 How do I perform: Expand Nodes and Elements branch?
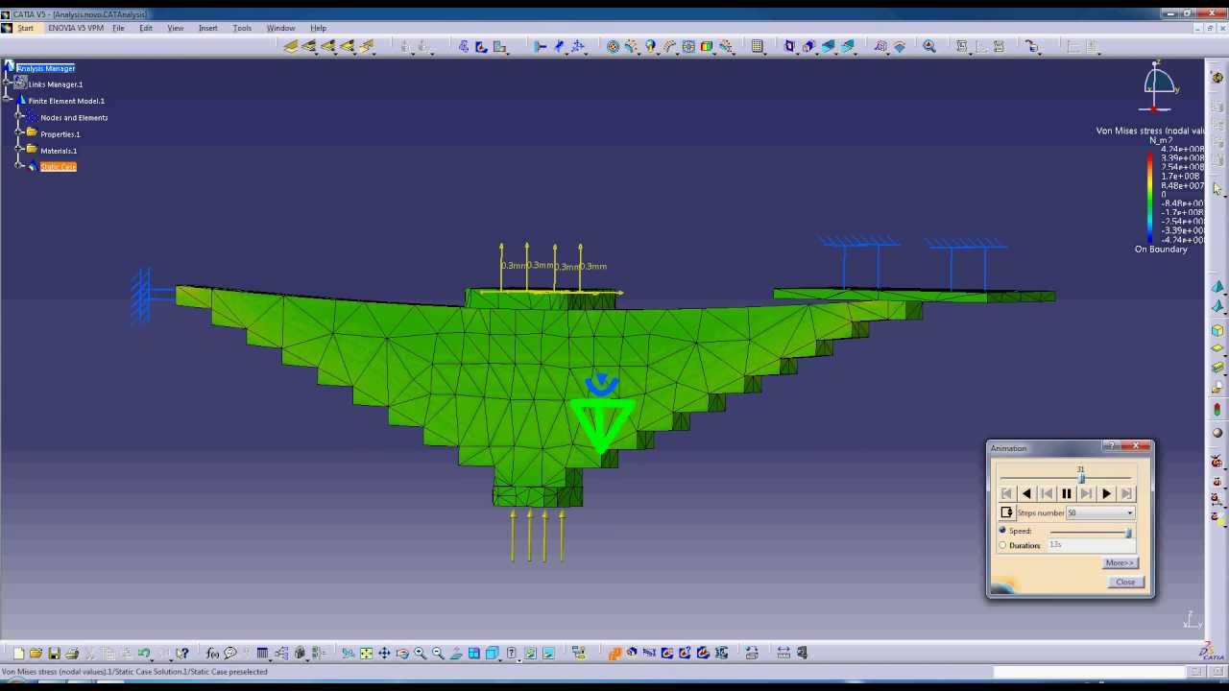point(18,117)
